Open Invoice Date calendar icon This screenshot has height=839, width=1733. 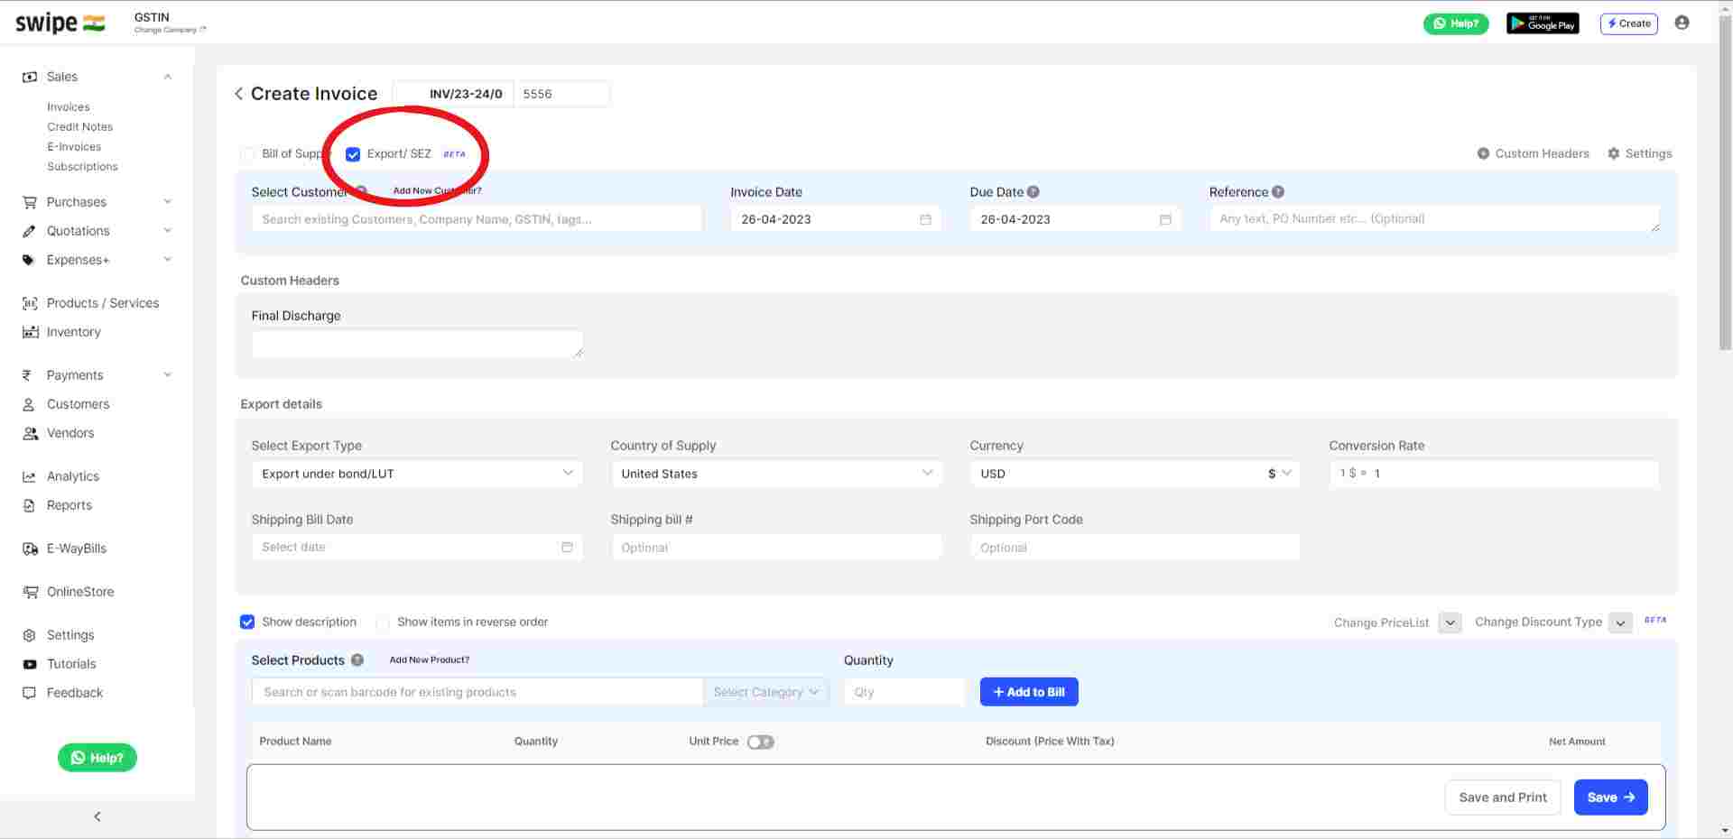point(925,219)
